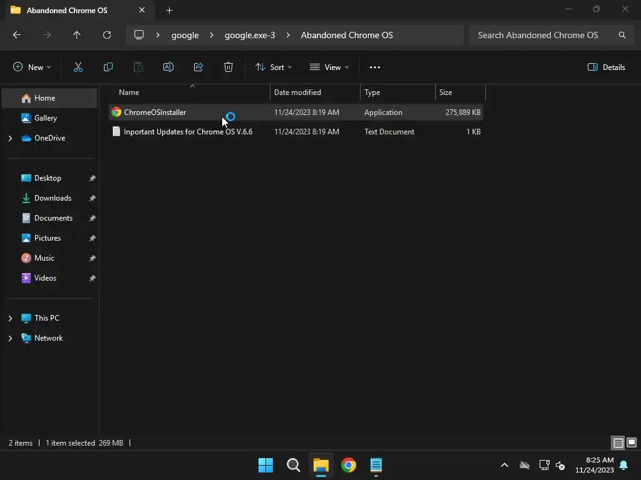The width and height of the screenshot is (641, 480).
Task: Select Home in the navigation pane
Action: (49, 98)
